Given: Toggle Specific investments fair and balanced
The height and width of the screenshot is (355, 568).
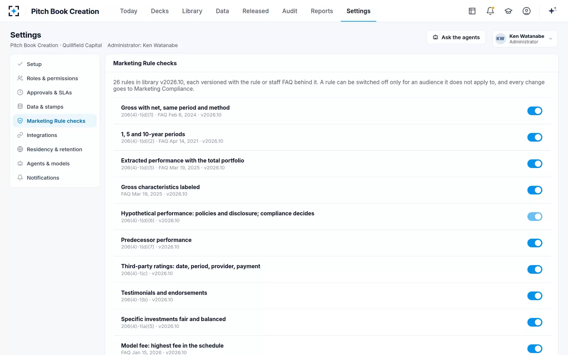Looking at the screenshot, I should pyautogui.click(x=535, y=322).
